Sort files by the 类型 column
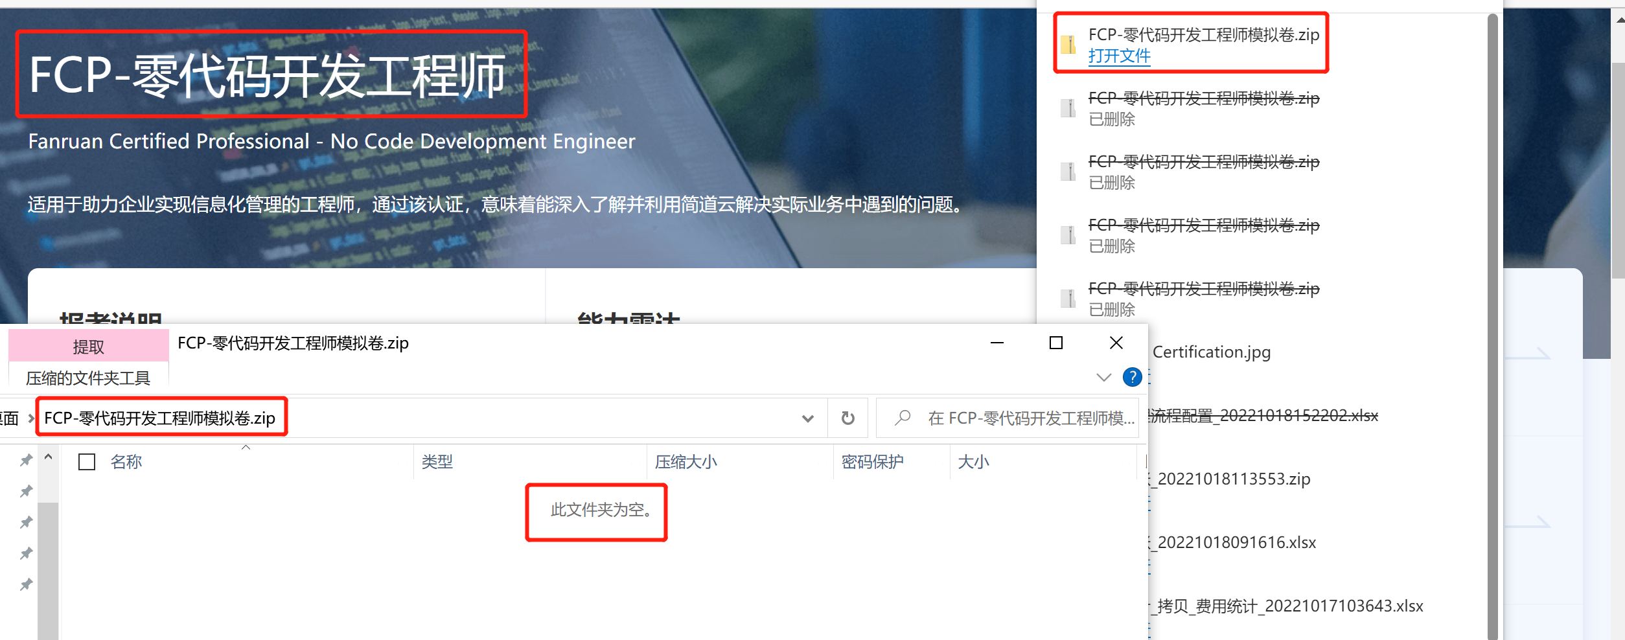 pyautogui.click(x=437, y=462)
